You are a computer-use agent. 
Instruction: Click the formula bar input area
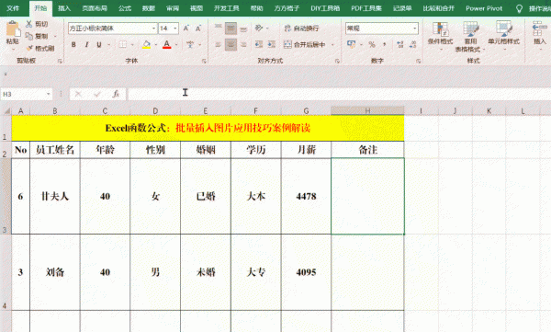(339, 94)
